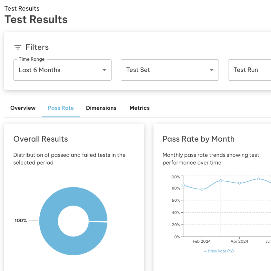Screen dimensions: 271x271
Task: Click the Apr 2024 axis label
Action: coord(239,241)
